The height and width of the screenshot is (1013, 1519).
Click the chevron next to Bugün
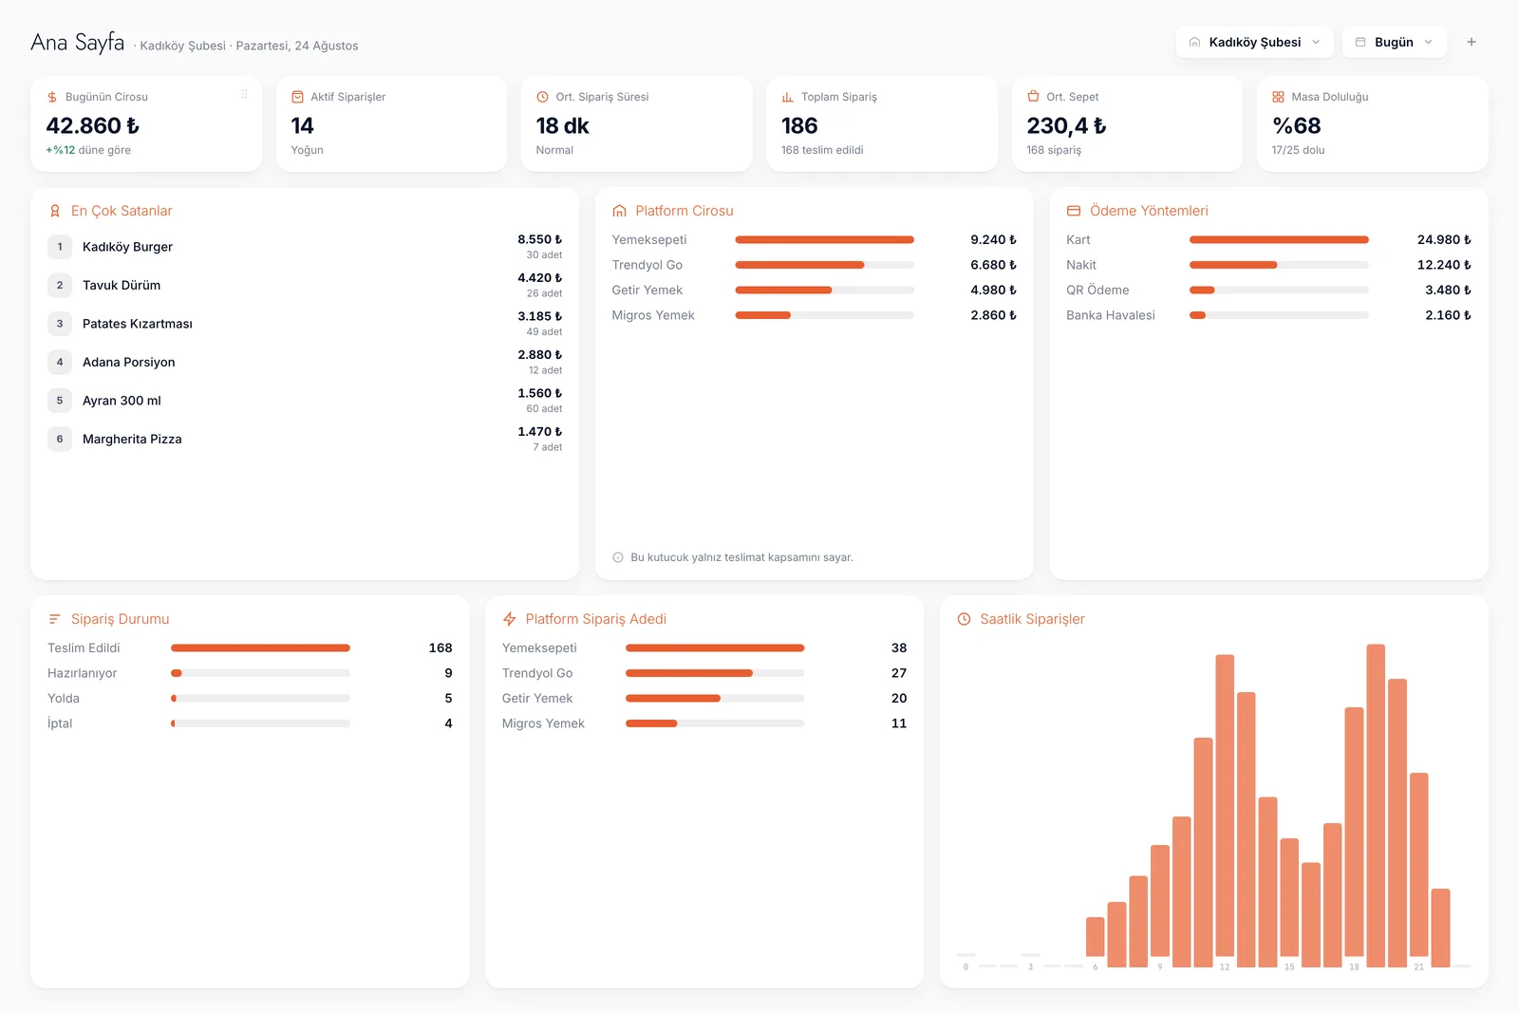[x=1428, y=42]
